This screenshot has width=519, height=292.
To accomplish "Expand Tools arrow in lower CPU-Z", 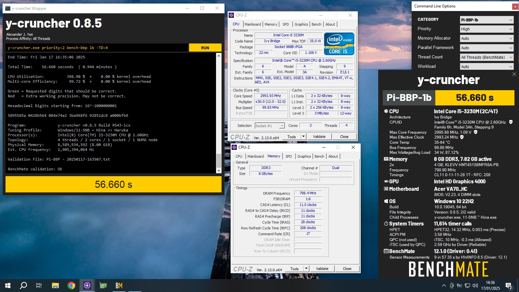I will point(306,269).
